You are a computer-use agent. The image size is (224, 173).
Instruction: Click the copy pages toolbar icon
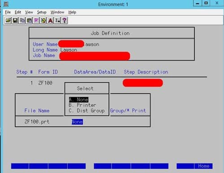click(x=22, y=20)
